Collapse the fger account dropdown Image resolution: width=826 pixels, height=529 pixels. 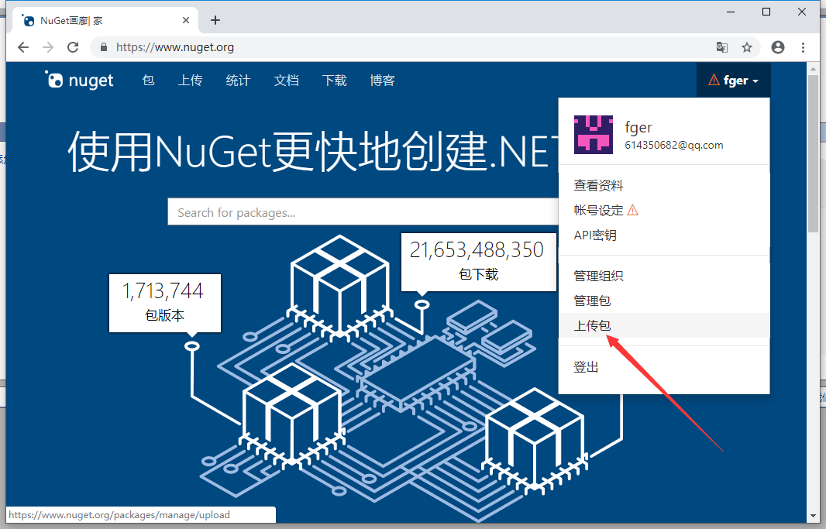point(734,80)
